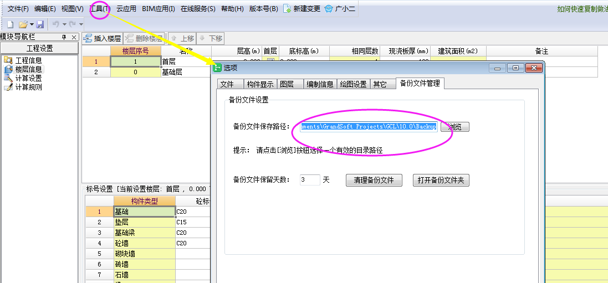Save the project with the floppy disk icon
Viewport: 608px width, 283px height.
[x=39, y=24]
